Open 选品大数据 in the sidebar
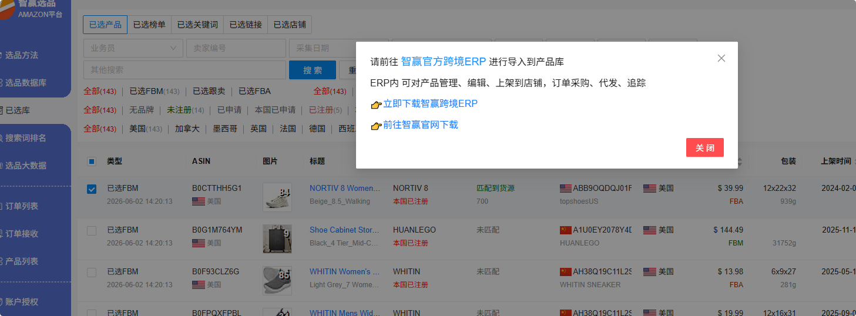856x316 pixels. (26, 166)
